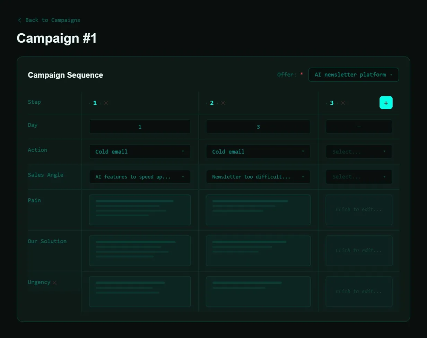This screenshot has width=427, height=338.
Task: Click the empty step 3 Day field
Action: coord(359,127)
